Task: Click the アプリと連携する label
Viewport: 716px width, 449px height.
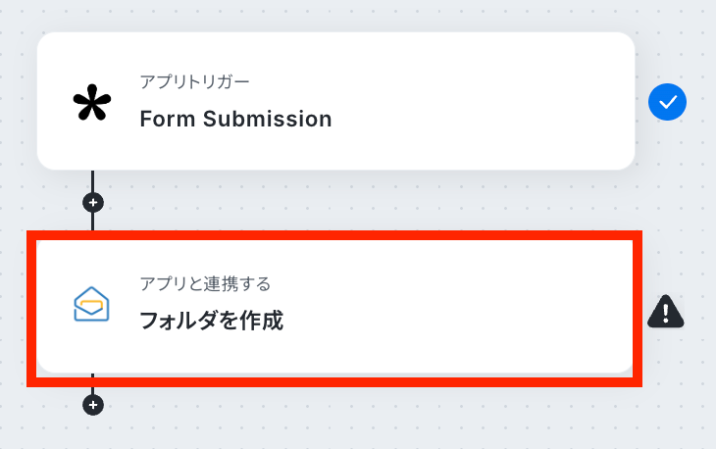Action: click(204, 283)
